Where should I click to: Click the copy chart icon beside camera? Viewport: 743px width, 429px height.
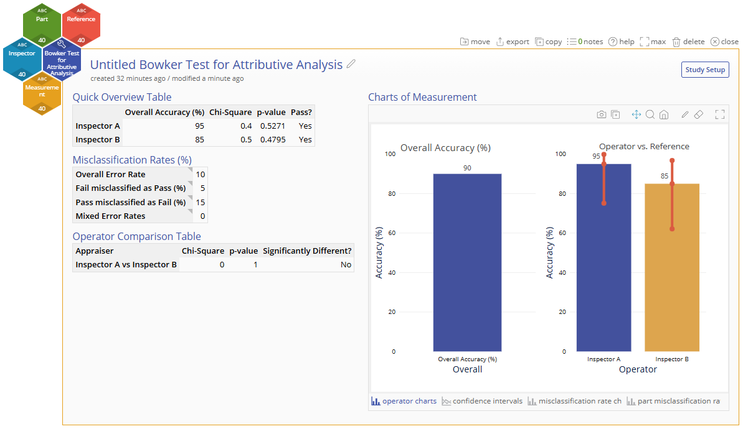click(x=615, y=114)
